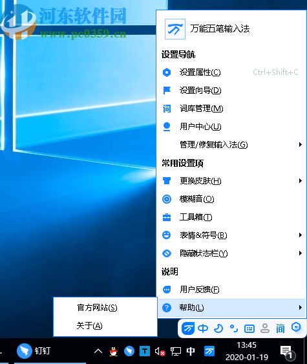Click the shirt icon beside 更换皮肤(H)

[x=167, y=180]
